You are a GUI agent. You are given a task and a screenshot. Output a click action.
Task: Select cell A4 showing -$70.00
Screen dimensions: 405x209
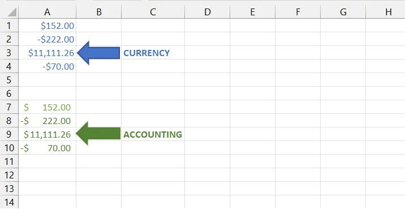pos(48,66)
